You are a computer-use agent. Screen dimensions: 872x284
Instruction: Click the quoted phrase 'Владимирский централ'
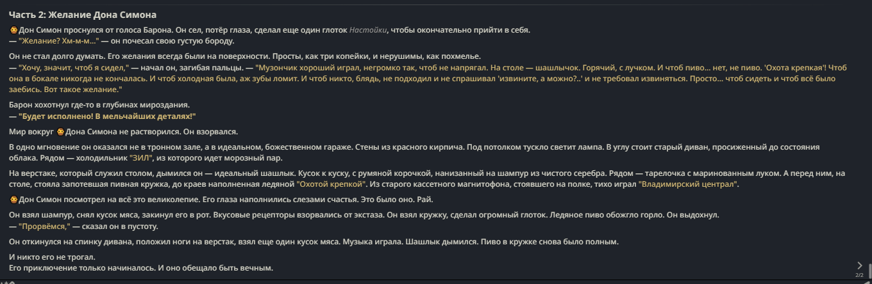[x=688, y=184]
